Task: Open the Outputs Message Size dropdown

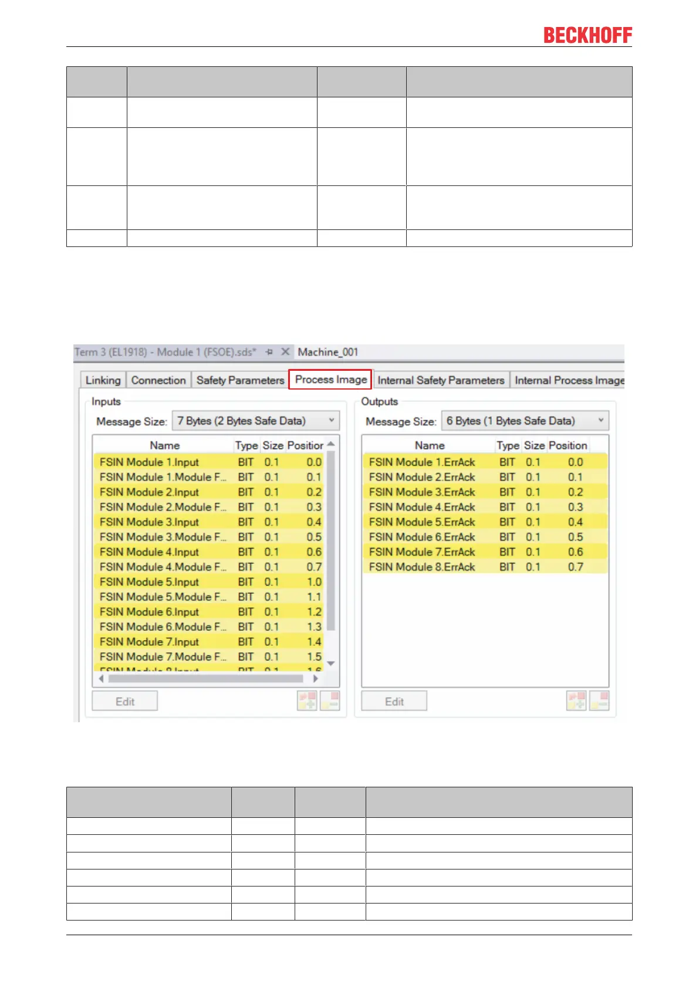Action: pos(525,421)
